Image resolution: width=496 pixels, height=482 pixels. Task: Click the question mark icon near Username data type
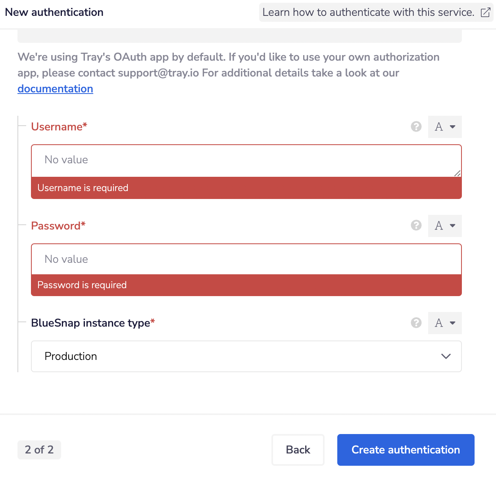416,126
